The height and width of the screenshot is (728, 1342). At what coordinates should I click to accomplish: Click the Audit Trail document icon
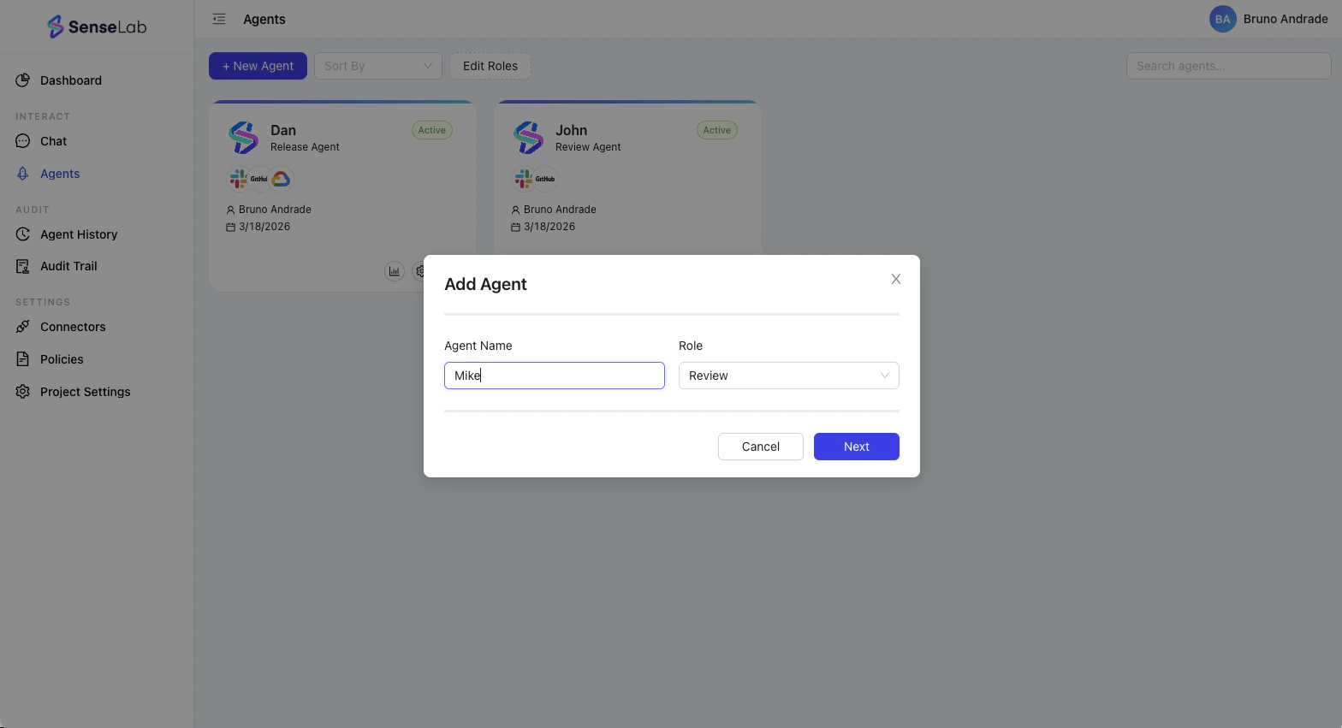point(23,266)
